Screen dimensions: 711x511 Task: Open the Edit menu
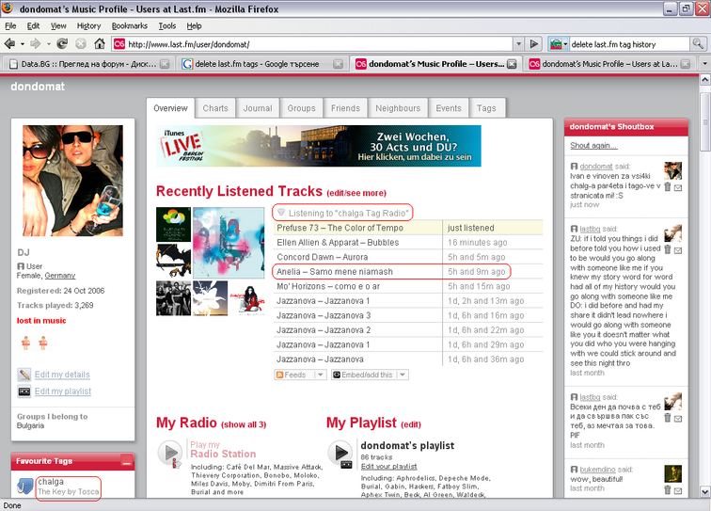[x=33, y=25]
